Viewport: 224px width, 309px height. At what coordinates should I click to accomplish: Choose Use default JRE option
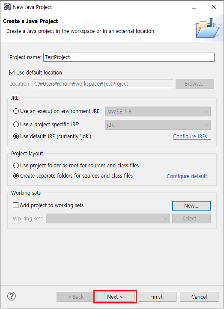[16, 137]
